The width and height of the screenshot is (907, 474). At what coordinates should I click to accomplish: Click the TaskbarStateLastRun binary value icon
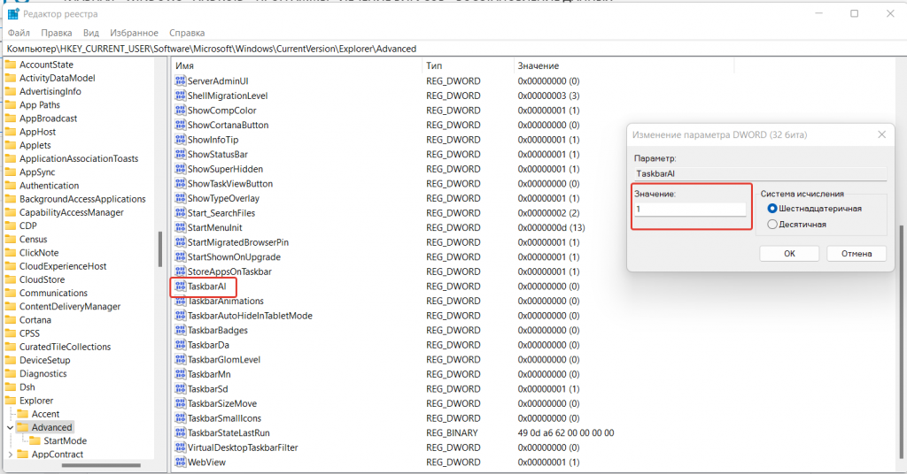(181, 433)
